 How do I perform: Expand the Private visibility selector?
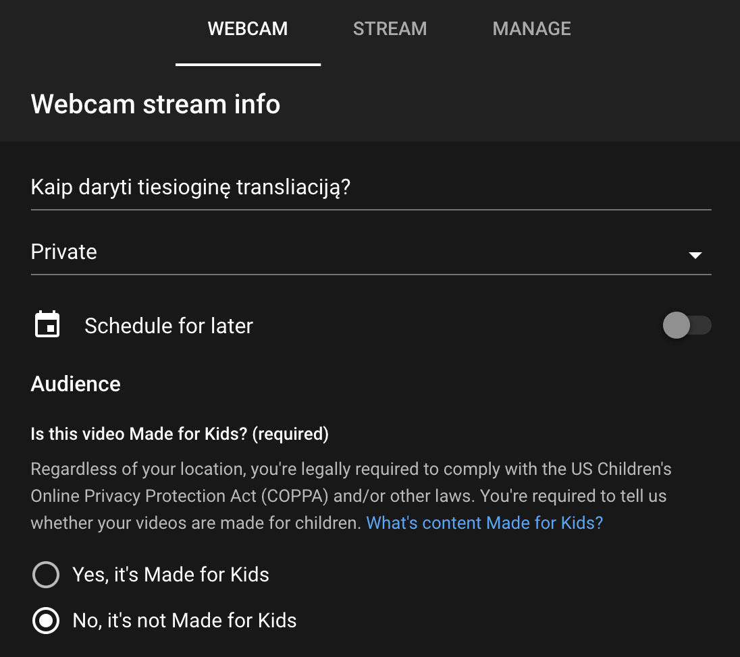371,252
